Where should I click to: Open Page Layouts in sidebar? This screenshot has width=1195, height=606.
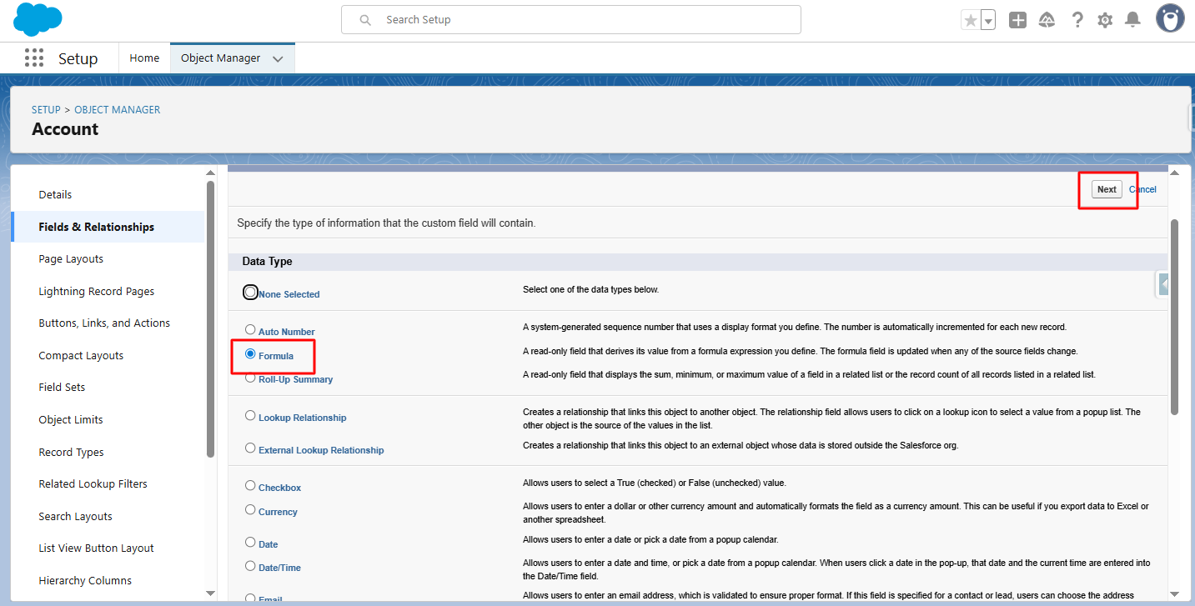pos(71,259)
